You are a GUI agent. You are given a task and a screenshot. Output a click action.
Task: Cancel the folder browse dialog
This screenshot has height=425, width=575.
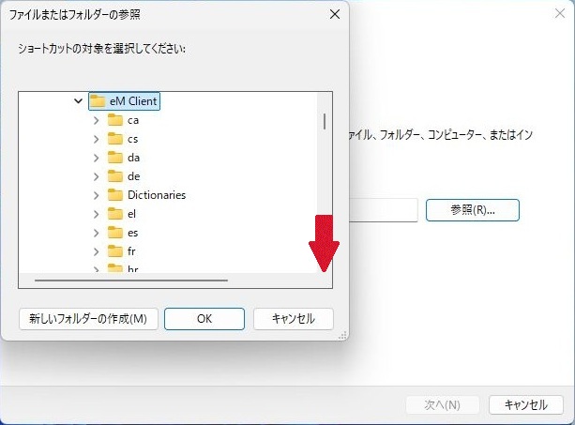(x=293, y=319)
